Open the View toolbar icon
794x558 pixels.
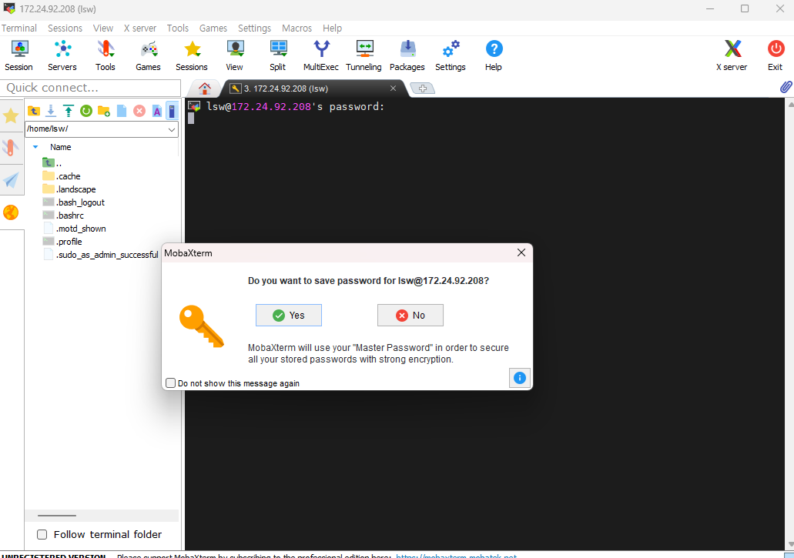pyautogui.click(x=234, y=55)
